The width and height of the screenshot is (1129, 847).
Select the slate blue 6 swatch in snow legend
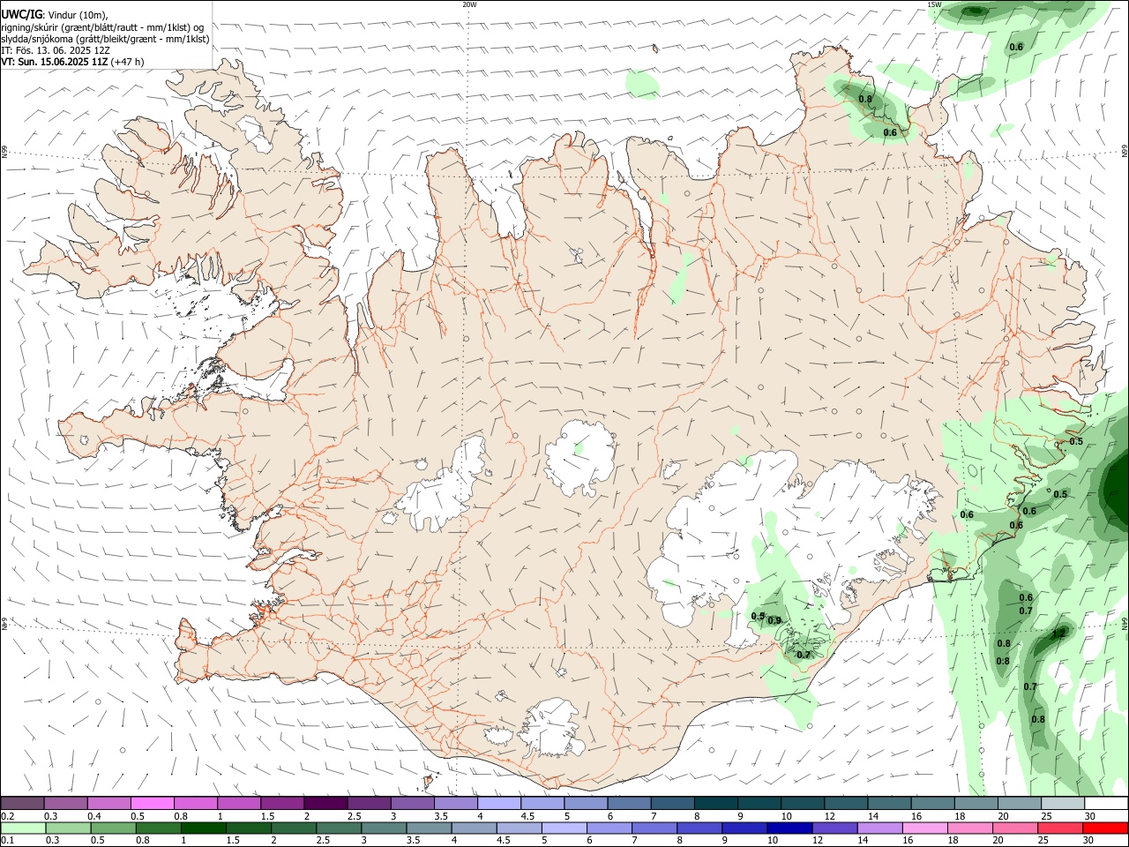629,803
